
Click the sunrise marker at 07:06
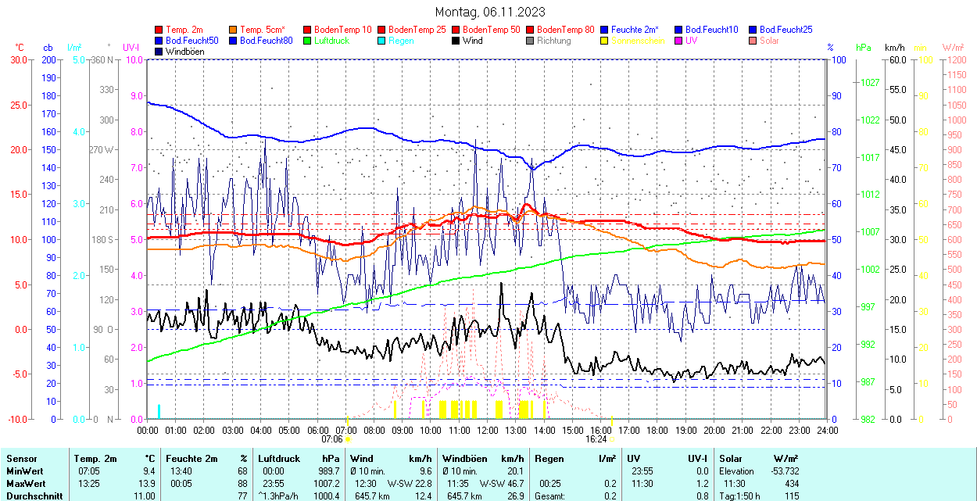pos(346,420)
